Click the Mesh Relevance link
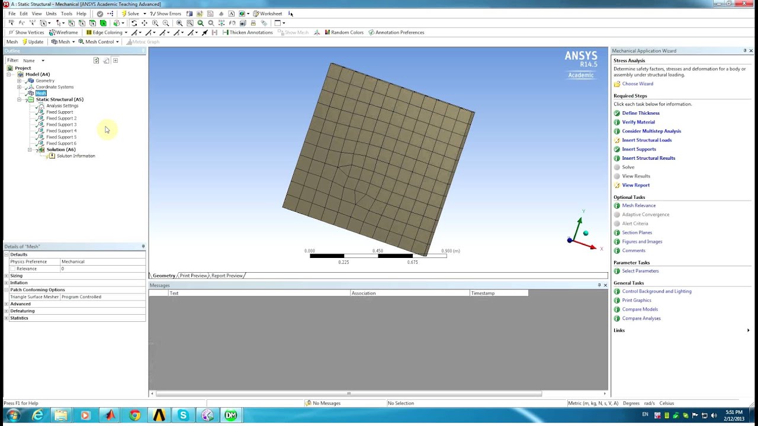The image size is (758, 426). pyautogui.click(x=638, y=205)
